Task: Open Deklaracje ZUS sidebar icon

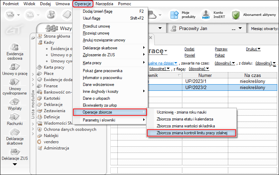Action: click(x=15, y=152)
